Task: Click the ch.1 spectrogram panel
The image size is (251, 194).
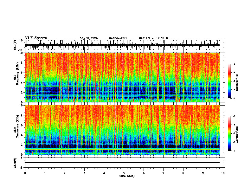Action: pos(122,77)
